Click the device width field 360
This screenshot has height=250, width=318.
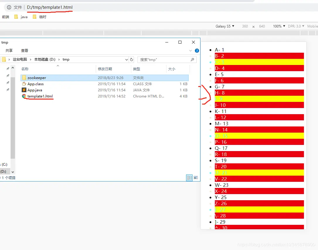click(x=245, y=26)
